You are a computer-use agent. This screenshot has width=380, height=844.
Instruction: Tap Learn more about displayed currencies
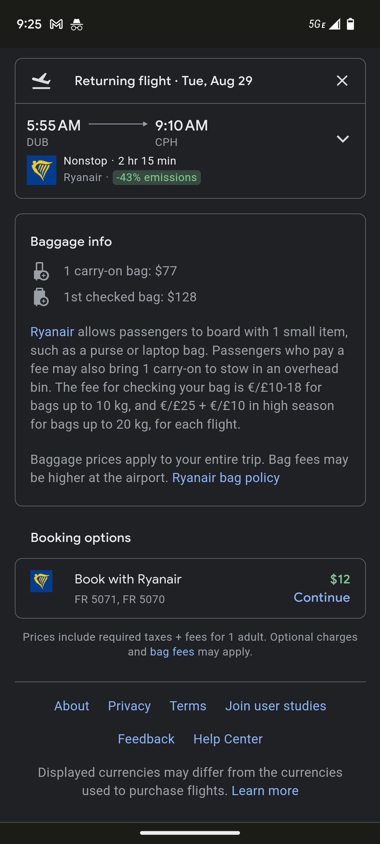(265, 791)
